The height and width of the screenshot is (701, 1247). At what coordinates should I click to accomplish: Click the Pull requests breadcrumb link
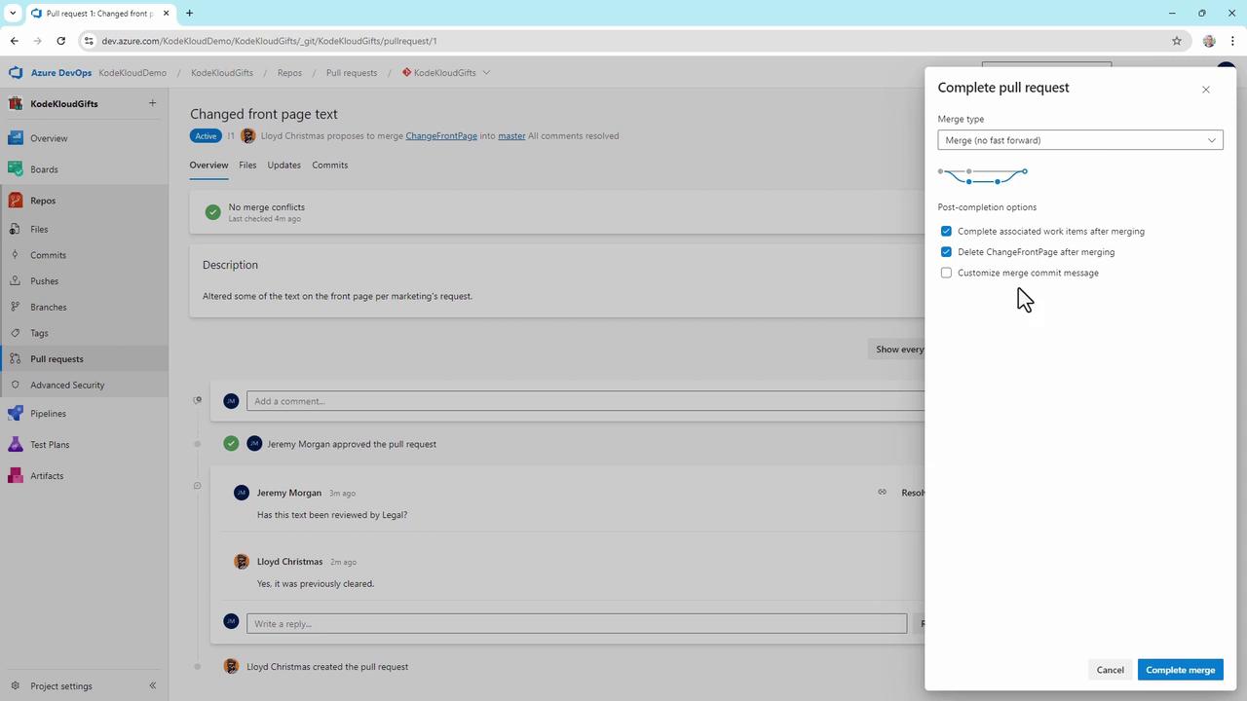[352, 73]
